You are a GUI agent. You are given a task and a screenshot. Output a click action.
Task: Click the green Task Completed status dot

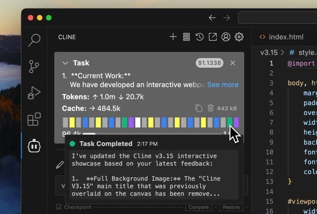(72, 144)
